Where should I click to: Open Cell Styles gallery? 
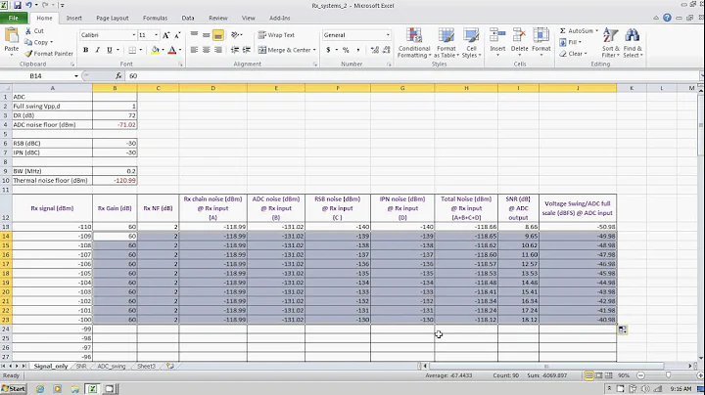[x=471, y=43]
